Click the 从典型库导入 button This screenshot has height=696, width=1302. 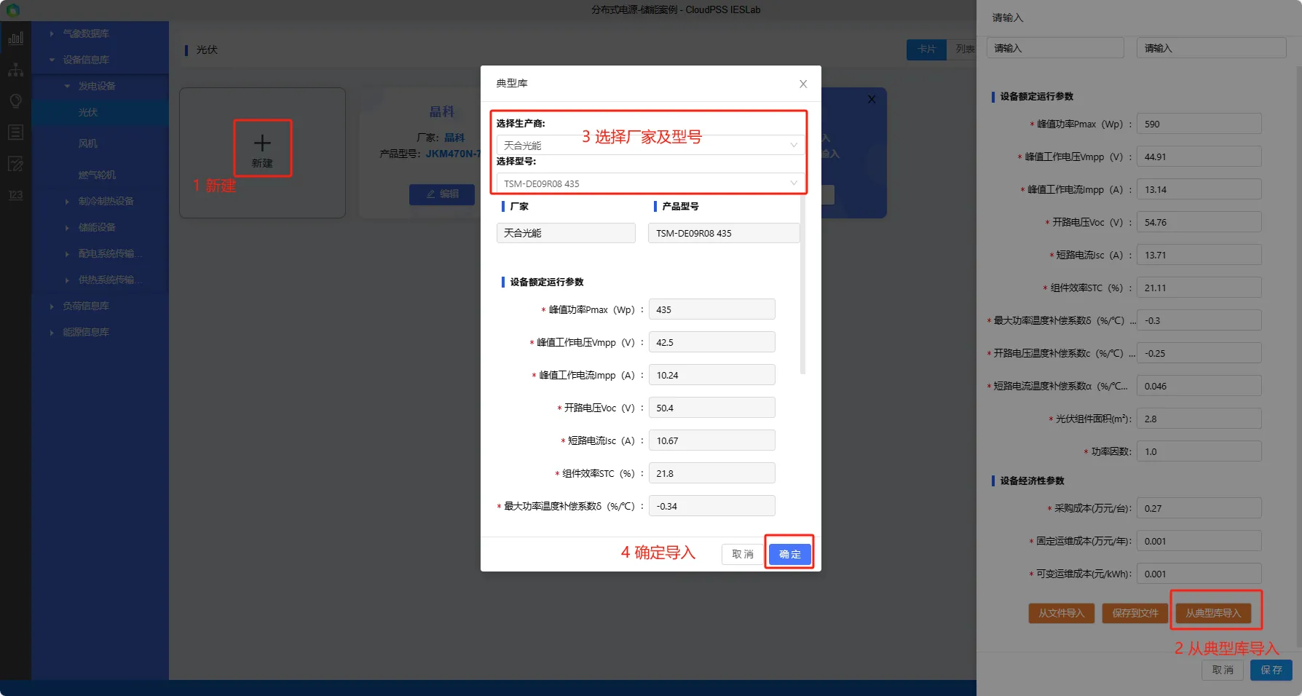pos(1213,613)
